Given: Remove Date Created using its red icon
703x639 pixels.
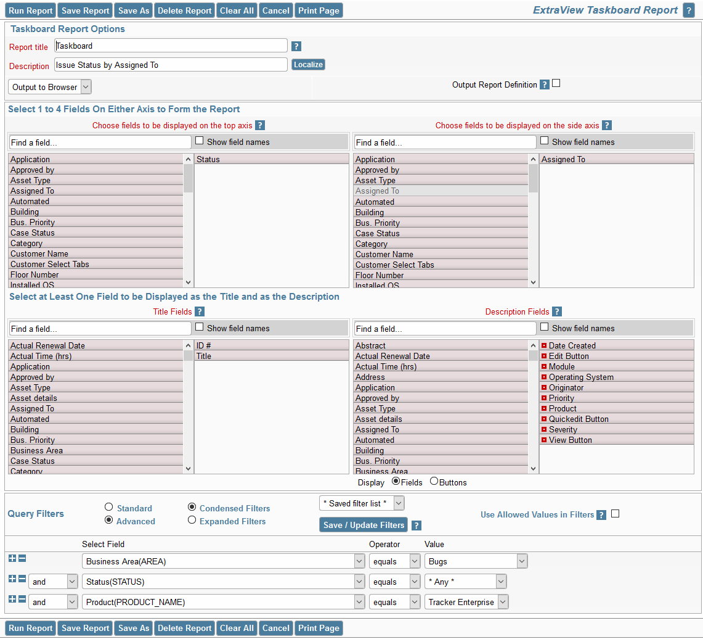Looking at the screenshot, I should click(x=543, y=345).
